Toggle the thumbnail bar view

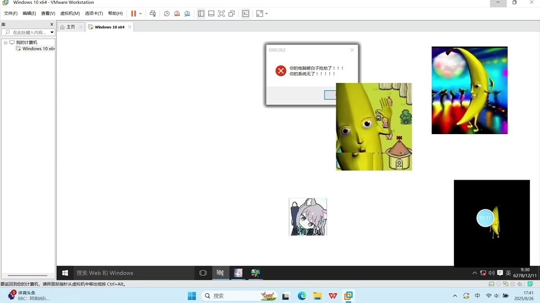point(211,13)
